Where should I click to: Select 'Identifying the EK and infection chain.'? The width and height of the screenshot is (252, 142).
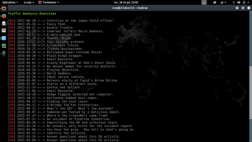63,123
